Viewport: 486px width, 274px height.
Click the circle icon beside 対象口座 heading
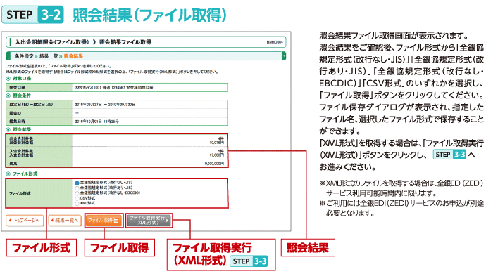click(x=8, y=79)
